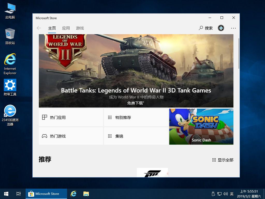Click the 免费下载 link on the banner
265x199 pixels.
pos(136,103)
